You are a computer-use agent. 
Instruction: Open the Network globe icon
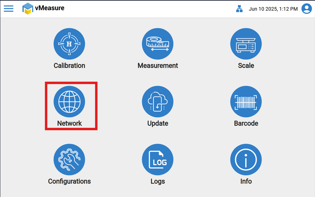[69, 102]
